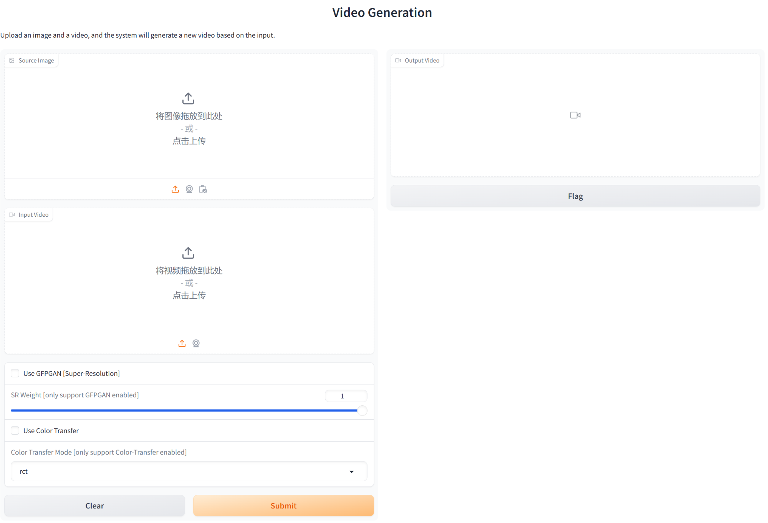Click the SR Weight slider handle

[x=362, y=410]
